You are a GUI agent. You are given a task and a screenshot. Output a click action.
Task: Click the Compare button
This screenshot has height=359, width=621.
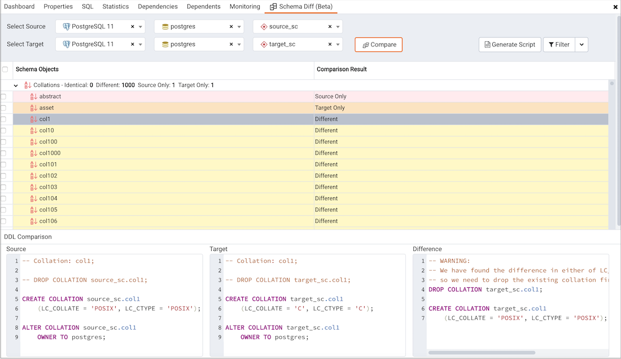pyautogui.click(x=379, y=45)
